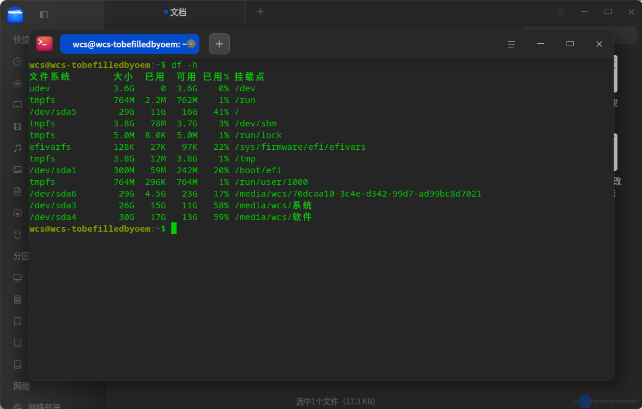Viewport: 642px width, 409px height.
Task: Open Music folder from sidebar
Action: (18, 148)
